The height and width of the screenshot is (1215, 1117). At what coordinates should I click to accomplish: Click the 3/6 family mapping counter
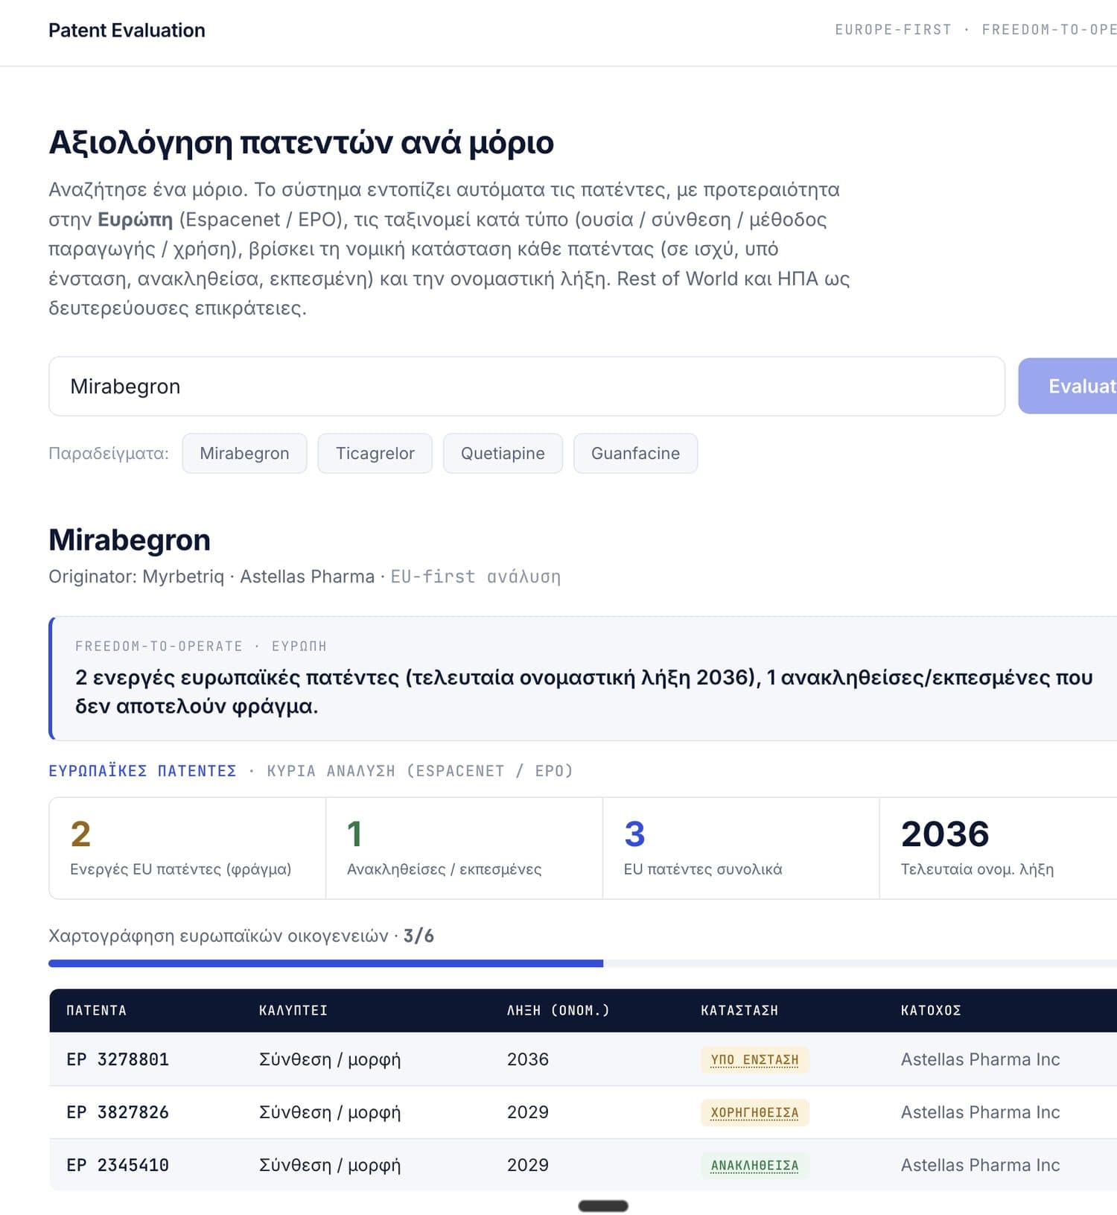pos(419,936)
